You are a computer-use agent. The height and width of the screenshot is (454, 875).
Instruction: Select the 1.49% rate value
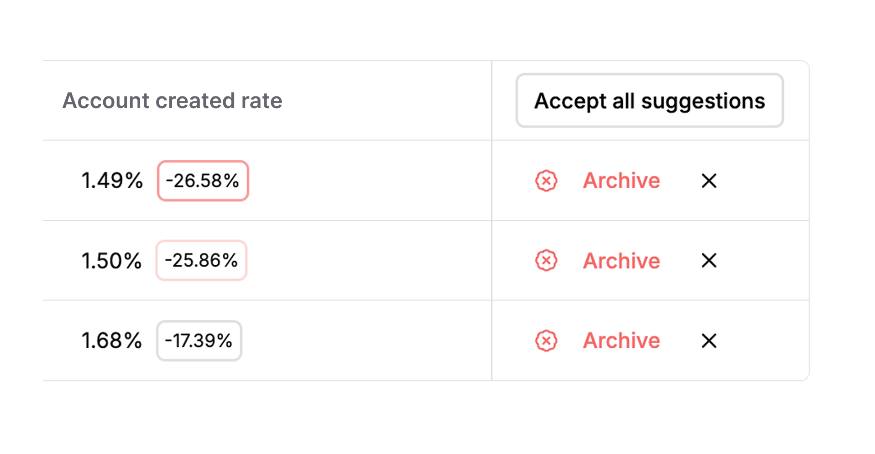pos(111,181)
